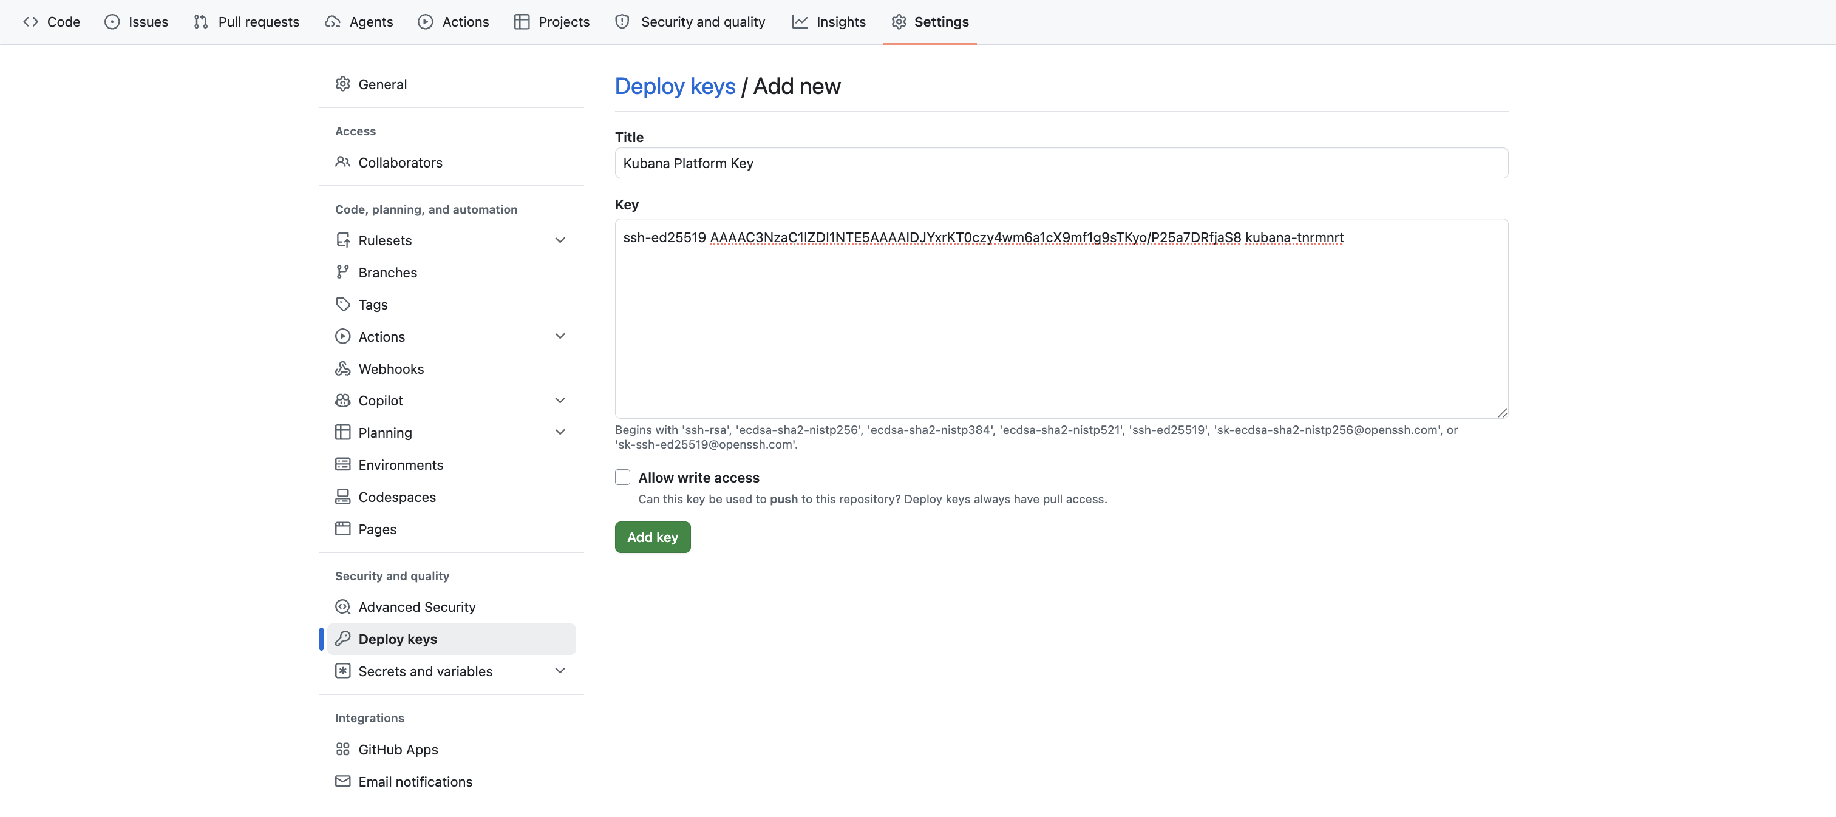Click the Deploy keys key icon
1836x817 pixels.
343,639
